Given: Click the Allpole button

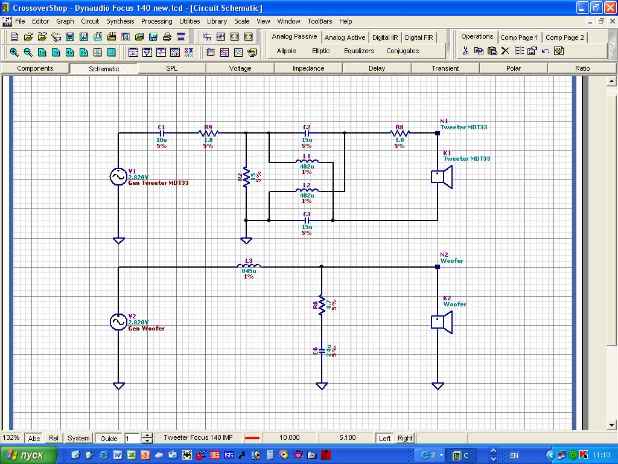Looking at the screenshot, I should coord(286,51).
